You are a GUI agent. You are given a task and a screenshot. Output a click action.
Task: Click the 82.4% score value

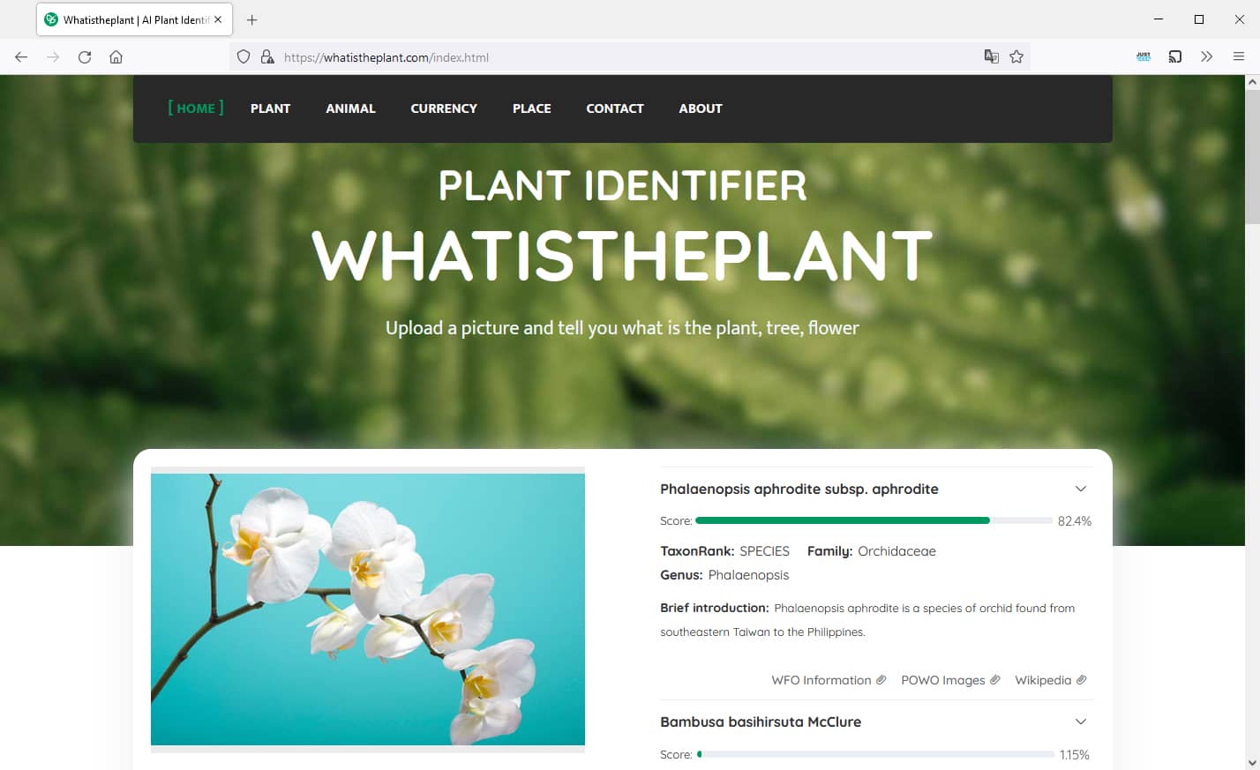pos(1075,521)
